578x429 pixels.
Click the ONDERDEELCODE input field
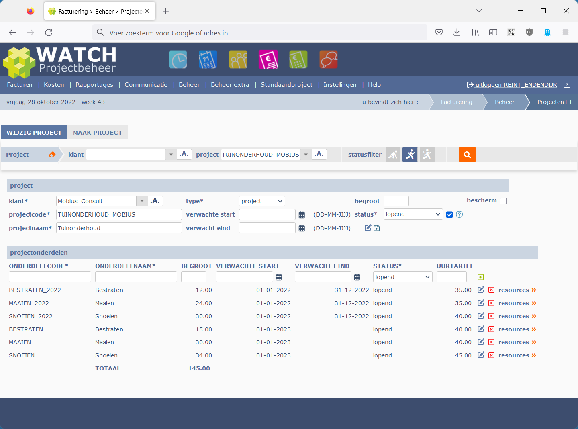pos(50,277)
